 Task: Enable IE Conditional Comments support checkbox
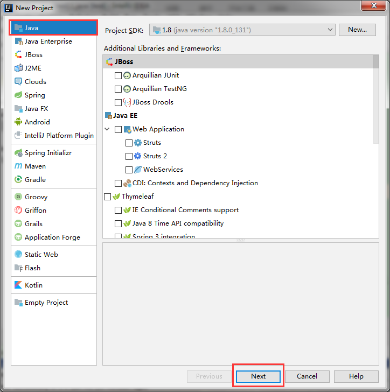click(x=118, y=210)
